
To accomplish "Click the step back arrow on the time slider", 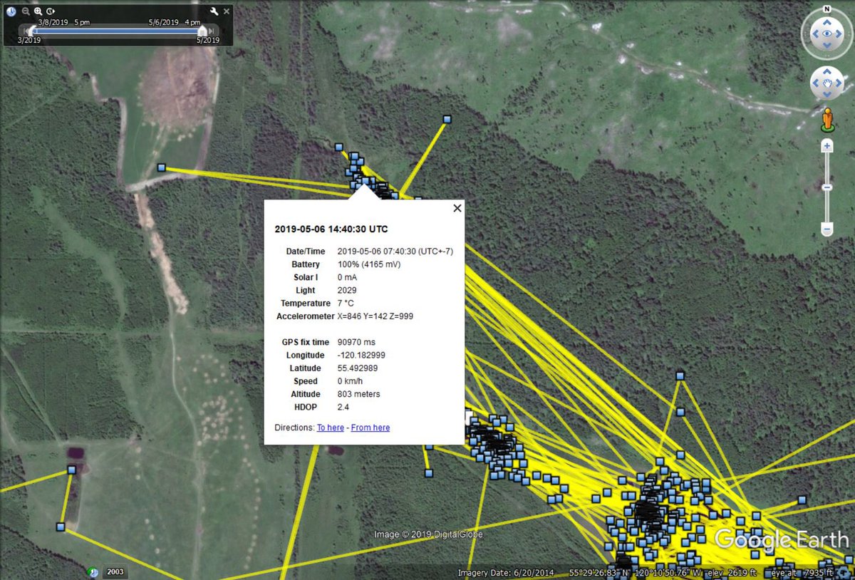I will pos(25,31).
